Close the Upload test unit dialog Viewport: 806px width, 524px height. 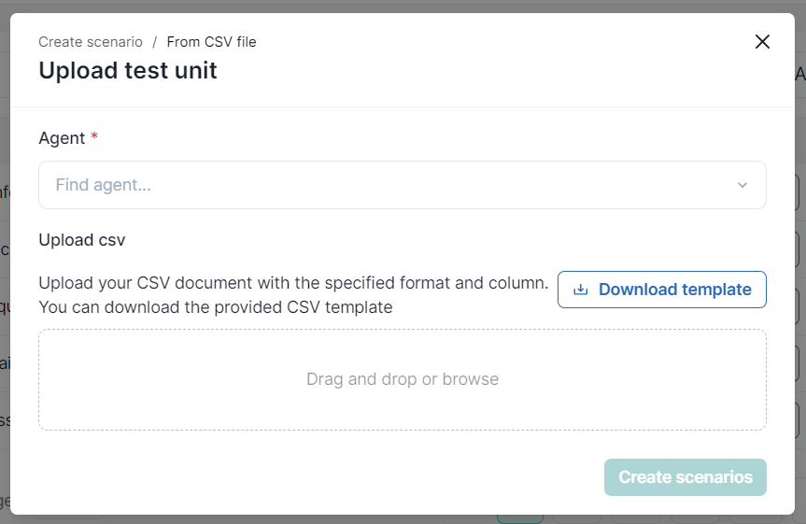click(762, 42)
